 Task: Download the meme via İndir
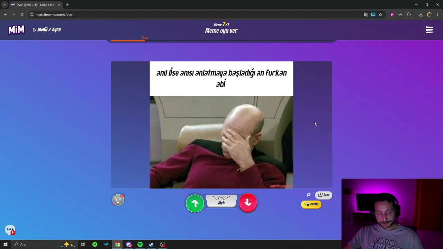click(324, 195)
